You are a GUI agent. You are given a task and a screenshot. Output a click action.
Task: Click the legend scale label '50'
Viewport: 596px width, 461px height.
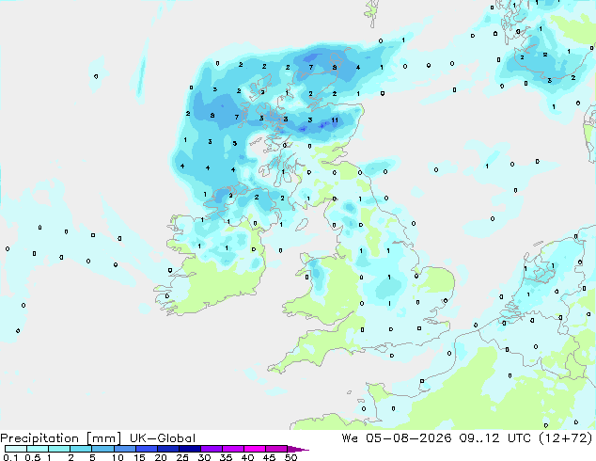click(291, 457)
